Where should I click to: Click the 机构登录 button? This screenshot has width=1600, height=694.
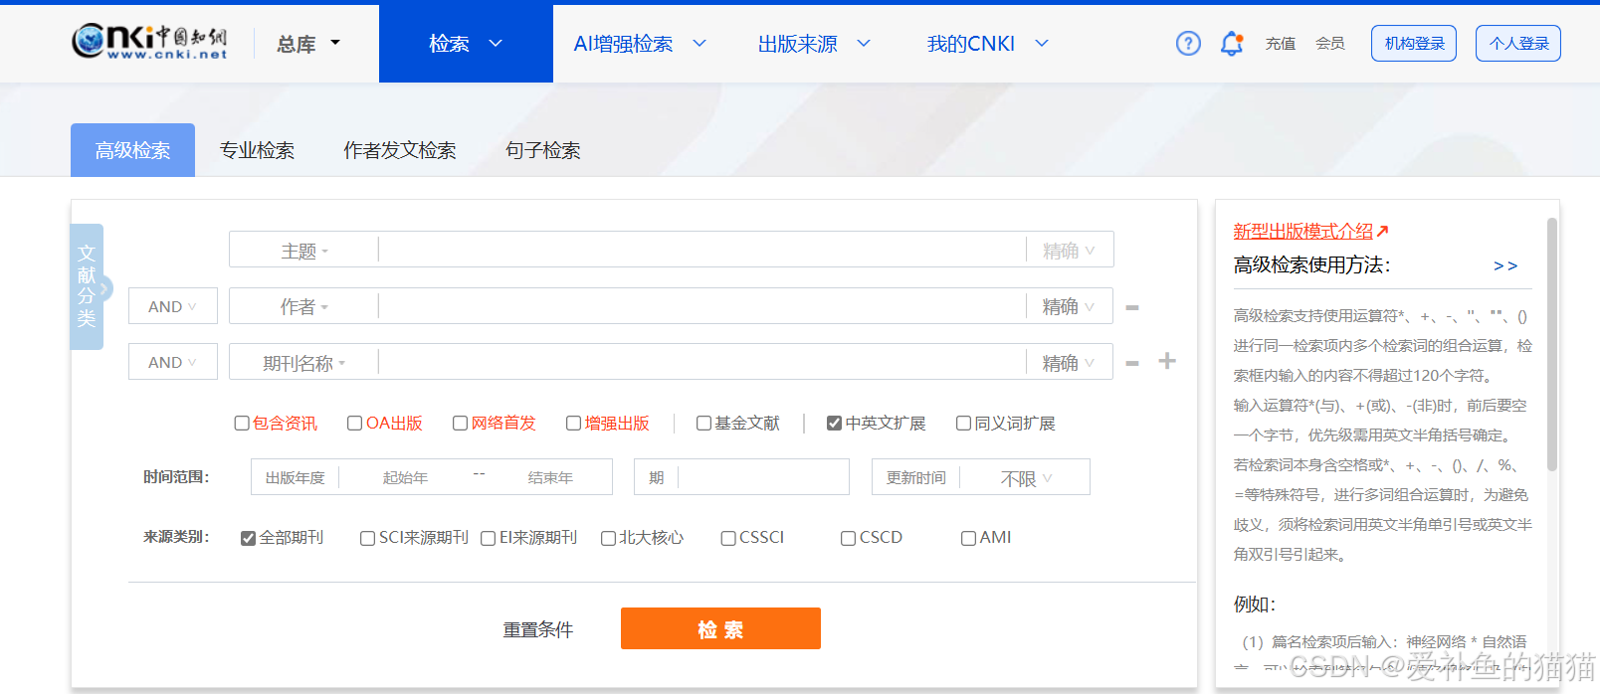click(1414, 44)
